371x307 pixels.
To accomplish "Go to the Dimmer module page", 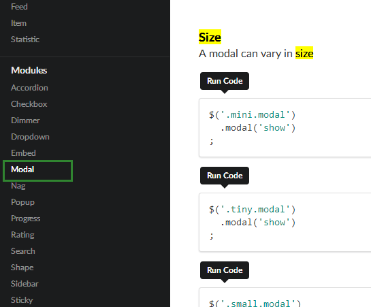I will [x=25, y=120].
